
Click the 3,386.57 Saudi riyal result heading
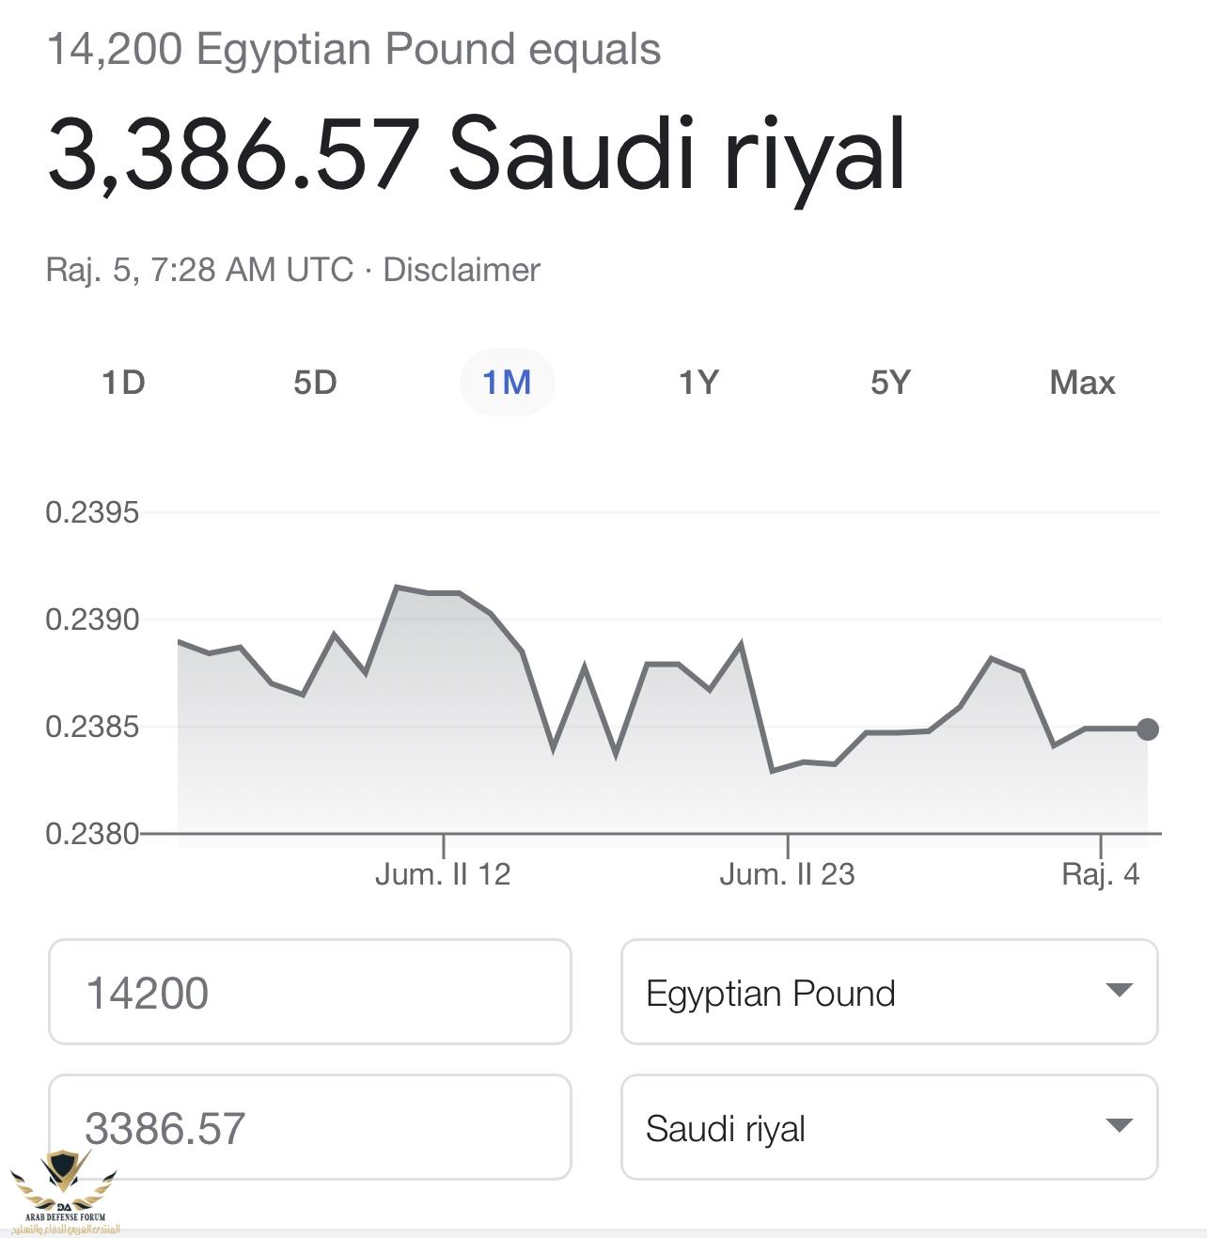(x=476, y=153)
